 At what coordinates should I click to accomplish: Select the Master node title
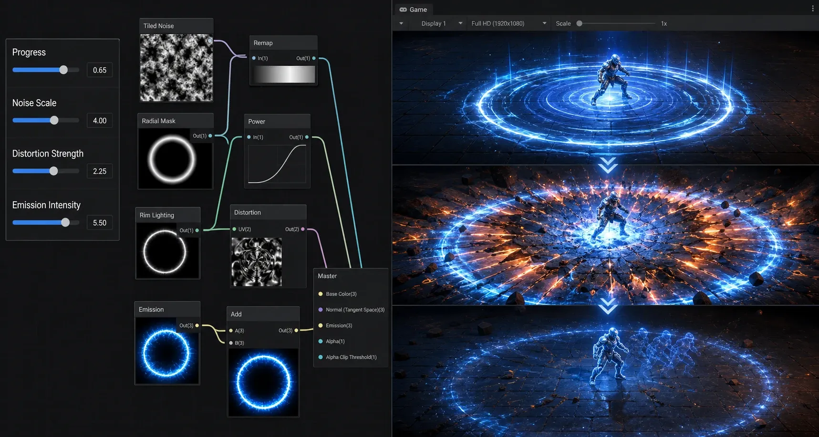[x=327, y=276]
